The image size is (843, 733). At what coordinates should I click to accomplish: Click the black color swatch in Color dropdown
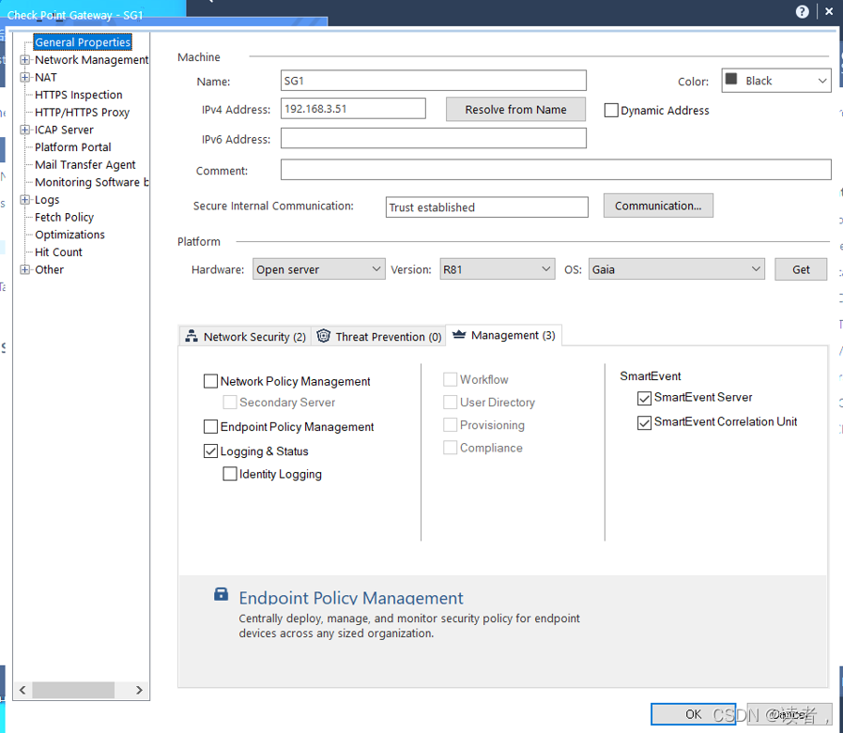tap(731, 80)
